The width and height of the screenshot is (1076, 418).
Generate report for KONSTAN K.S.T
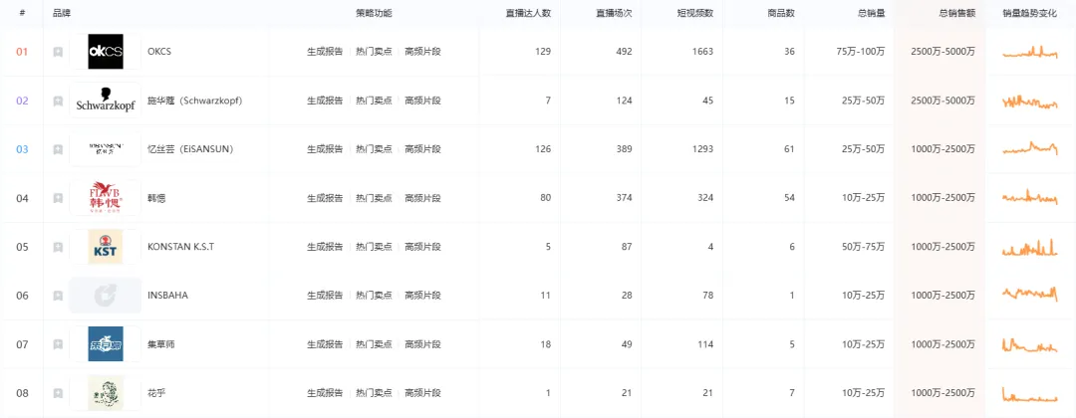[x=325, y=247]
